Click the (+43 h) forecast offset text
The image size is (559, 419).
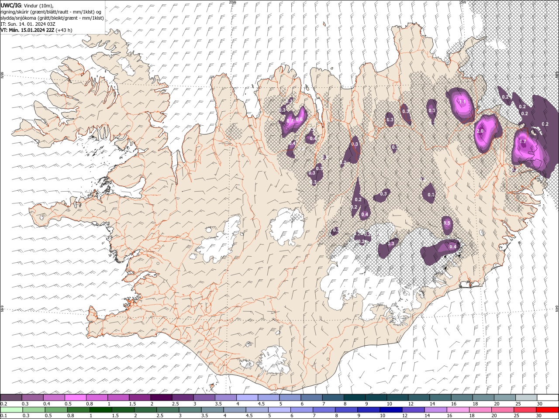[x=64, y=30]
